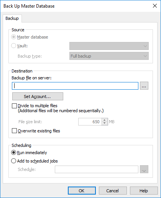Decrease file size limit with down arrow
Viewport: 161px width, 198px height.
coord(105,123)
